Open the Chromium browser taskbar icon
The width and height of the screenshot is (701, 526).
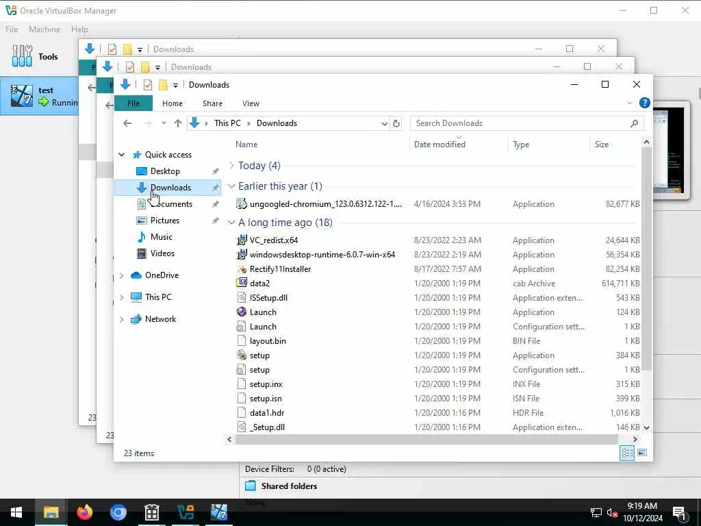[x=118, y=512]
